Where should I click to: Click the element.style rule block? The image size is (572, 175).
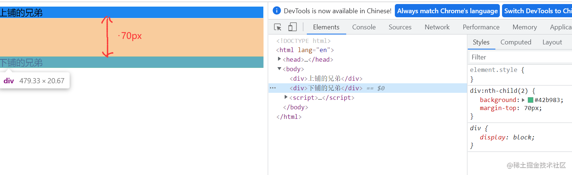click(520, 74)
